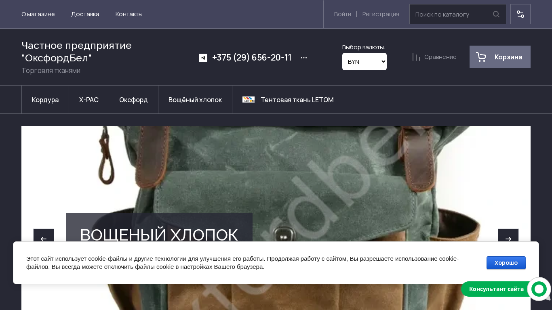
Task: Go to the previous slide arrow
Action: pos(44,239)
